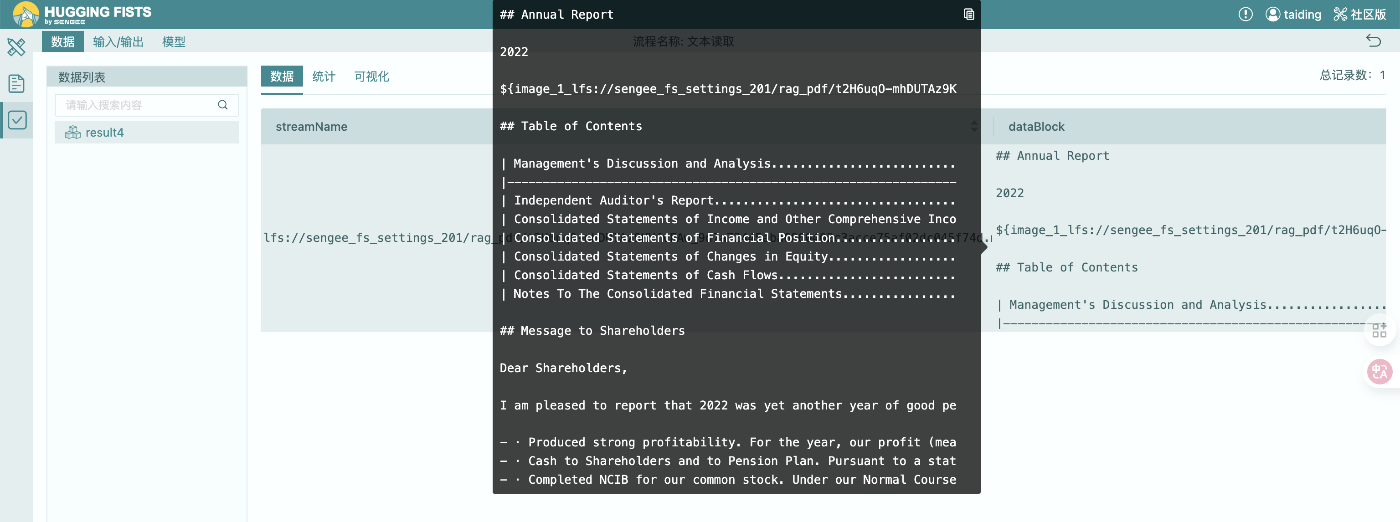Open the taiding user account menu
The width and height of the screenshot is (1400, 522).
(1293, 14)
